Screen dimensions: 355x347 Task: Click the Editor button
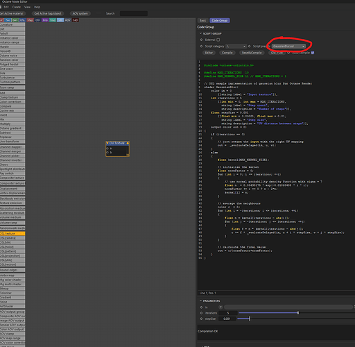coord(209,53)
